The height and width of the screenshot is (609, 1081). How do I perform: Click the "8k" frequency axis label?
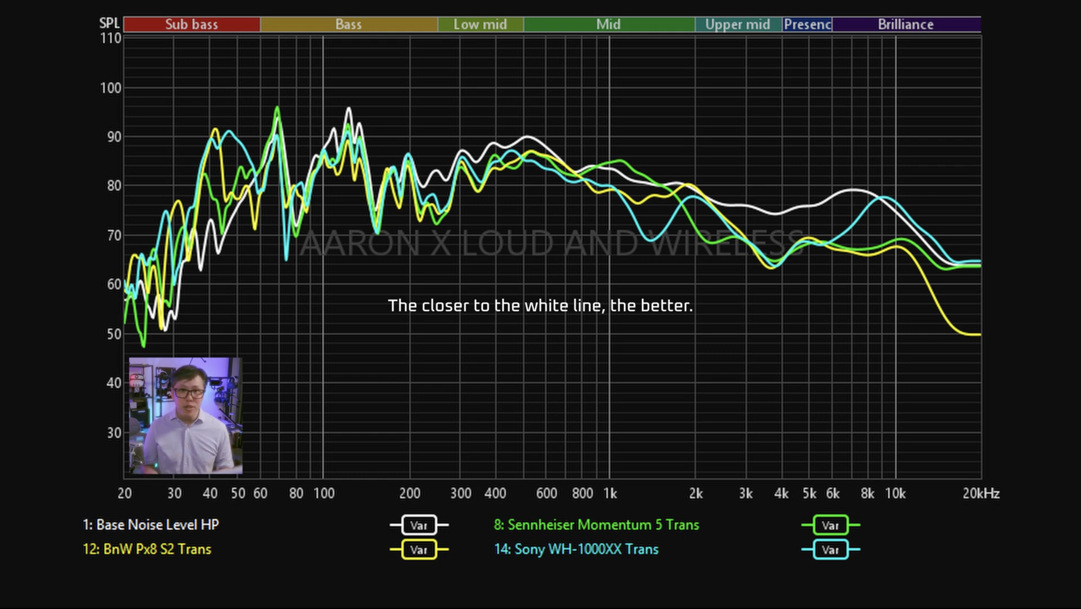(867, 494)
